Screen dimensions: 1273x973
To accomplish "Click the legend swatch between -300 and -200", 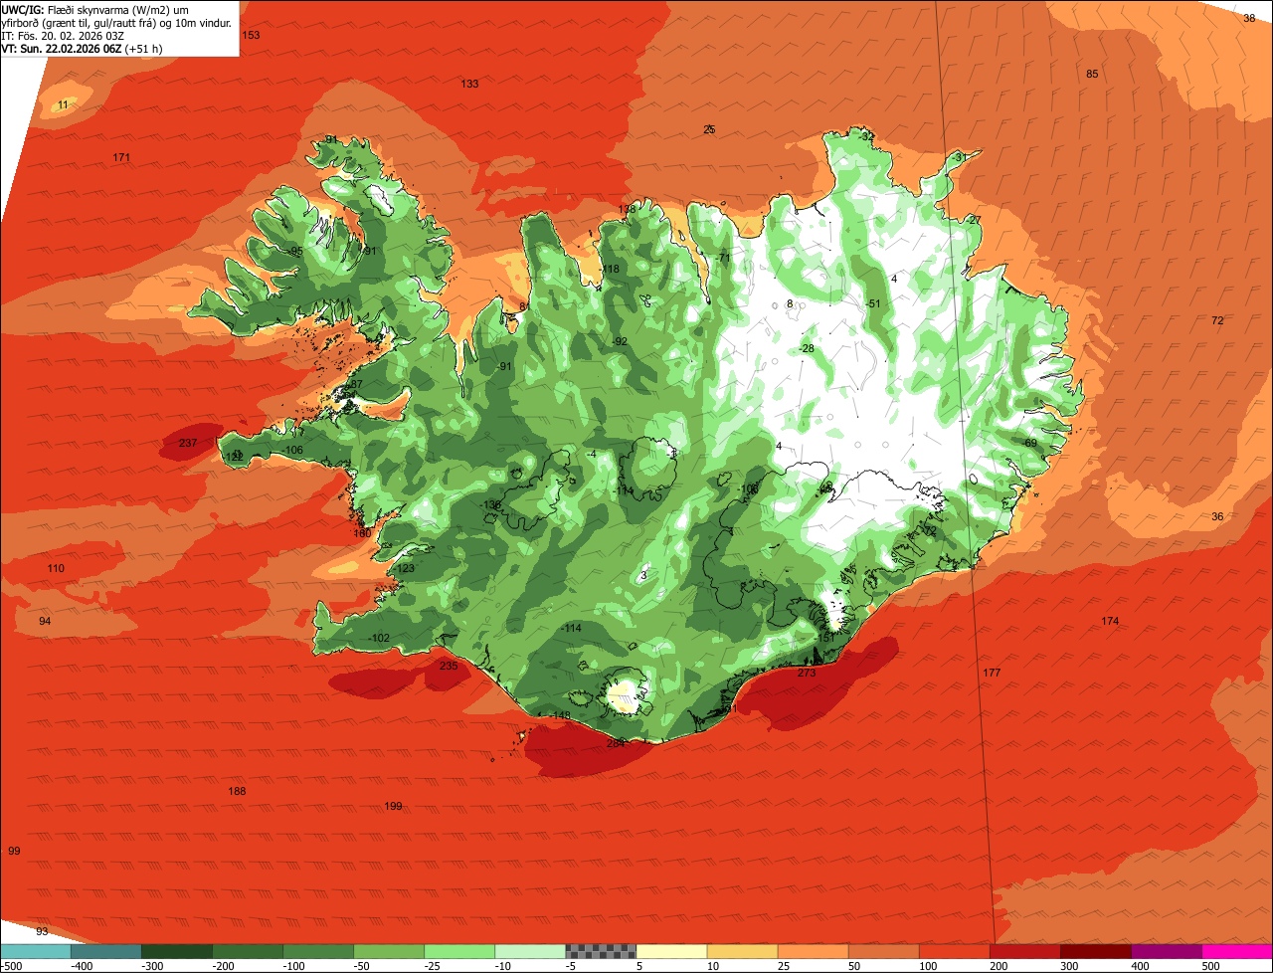I will [x=177, y=951].
